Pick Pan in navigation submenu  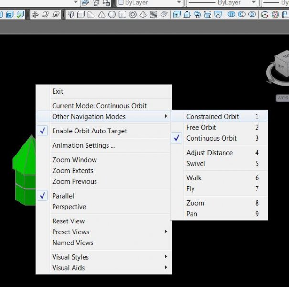point(219,214)
